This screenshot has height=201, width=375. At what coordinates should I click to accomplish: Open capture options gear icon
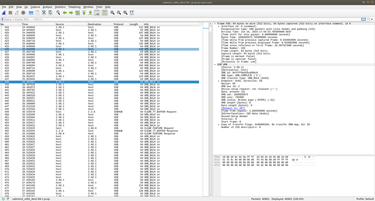[23, 13]
